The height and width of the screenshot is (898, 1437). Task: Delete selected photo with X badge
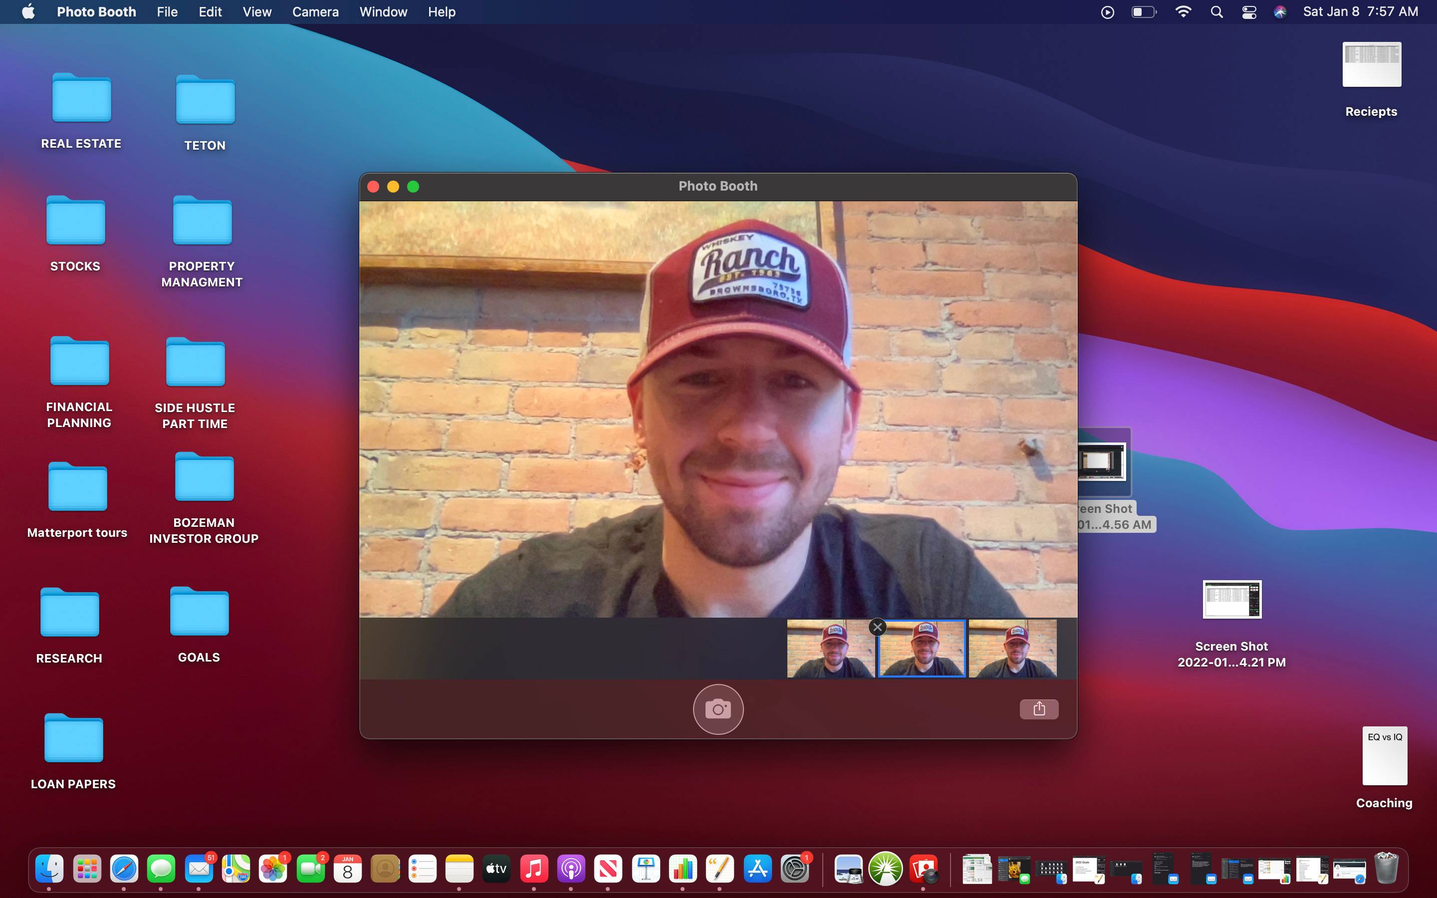point(877,627)
